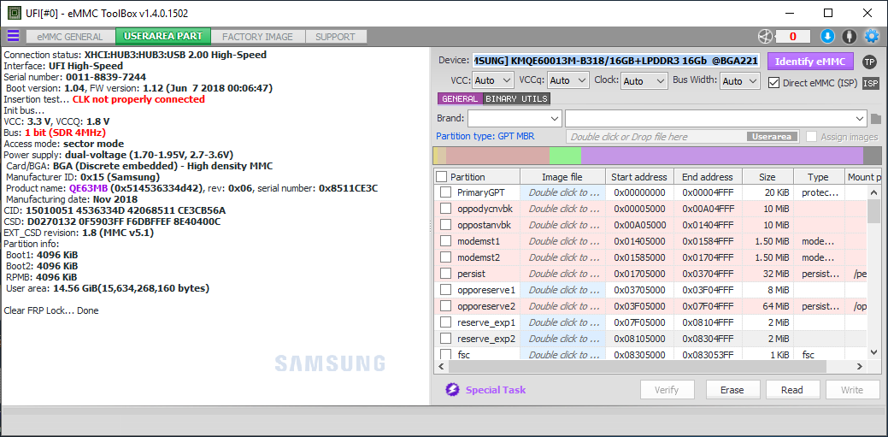Click the blue download update icon
The image size is (888, 437).
tap(826, 36)
